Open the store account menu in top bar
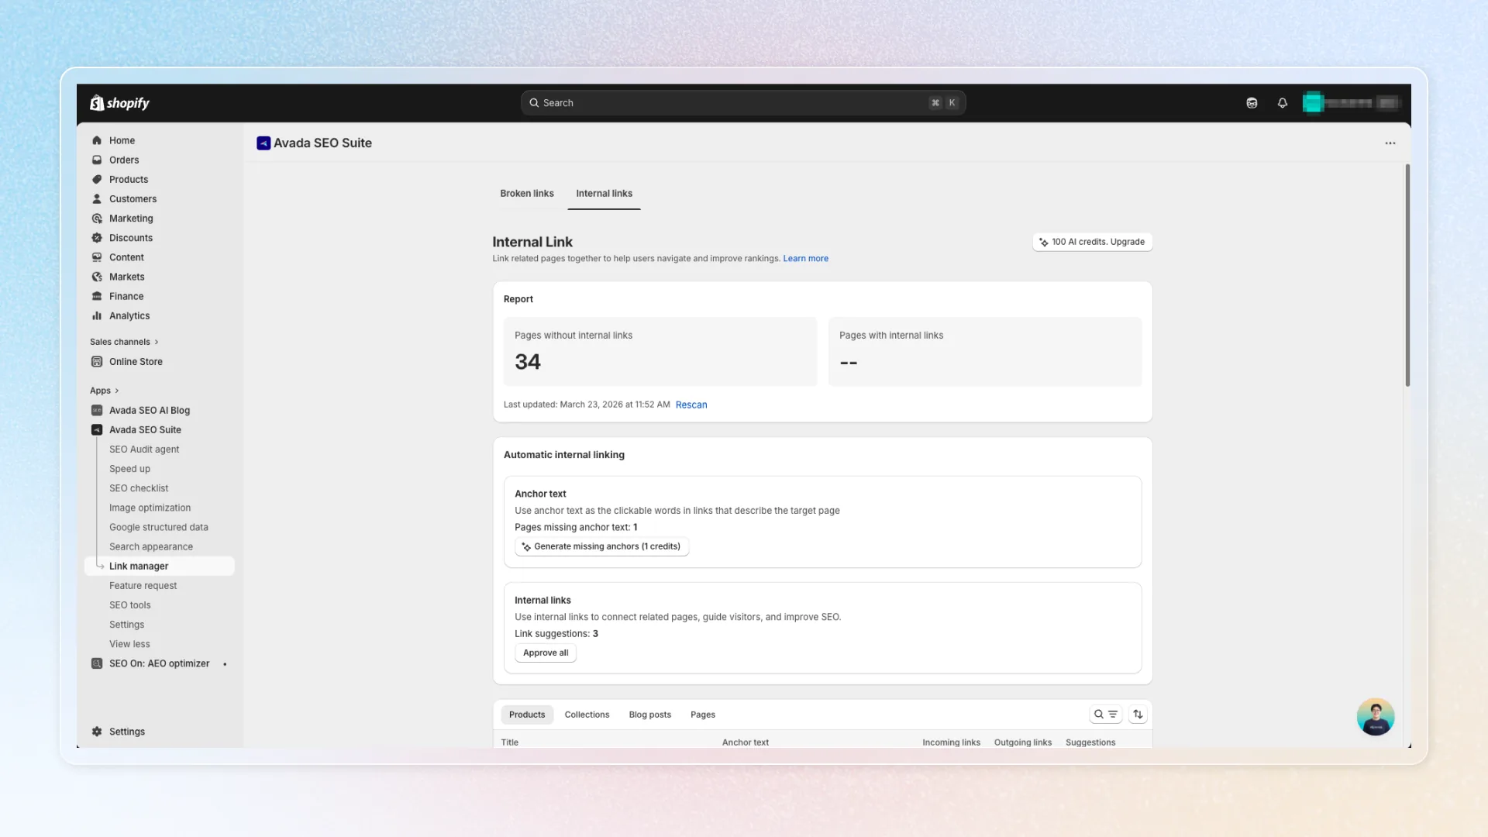The image size is (1488, 837). point(1352,103)
